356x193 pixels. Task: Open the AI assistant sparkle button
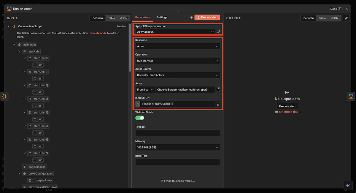(x=348, y=185)
